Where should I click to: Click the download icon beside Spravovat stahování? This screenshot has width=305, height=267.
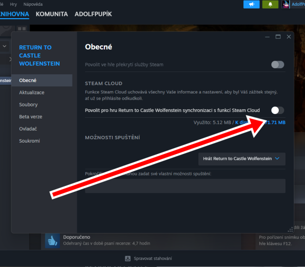point(128,258)
